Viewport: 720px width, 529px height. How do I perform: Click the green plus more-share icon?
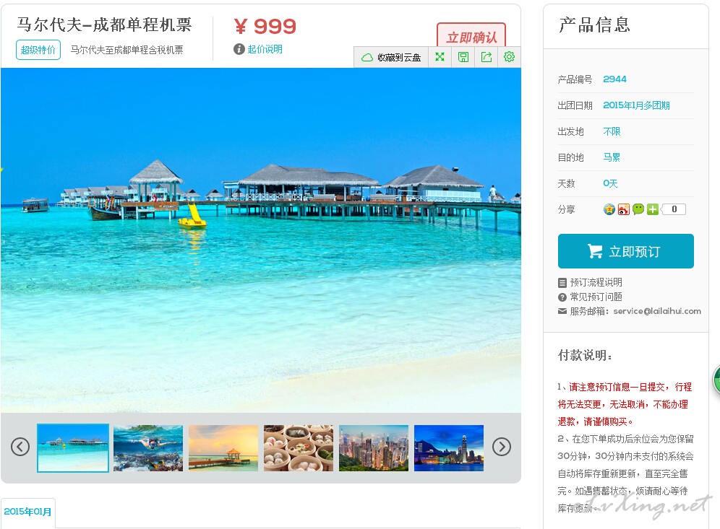pyautogui.click(x=653, y=209)
